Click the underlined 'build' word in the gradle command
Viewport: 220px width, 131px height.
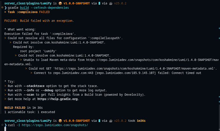click(24, 8)
